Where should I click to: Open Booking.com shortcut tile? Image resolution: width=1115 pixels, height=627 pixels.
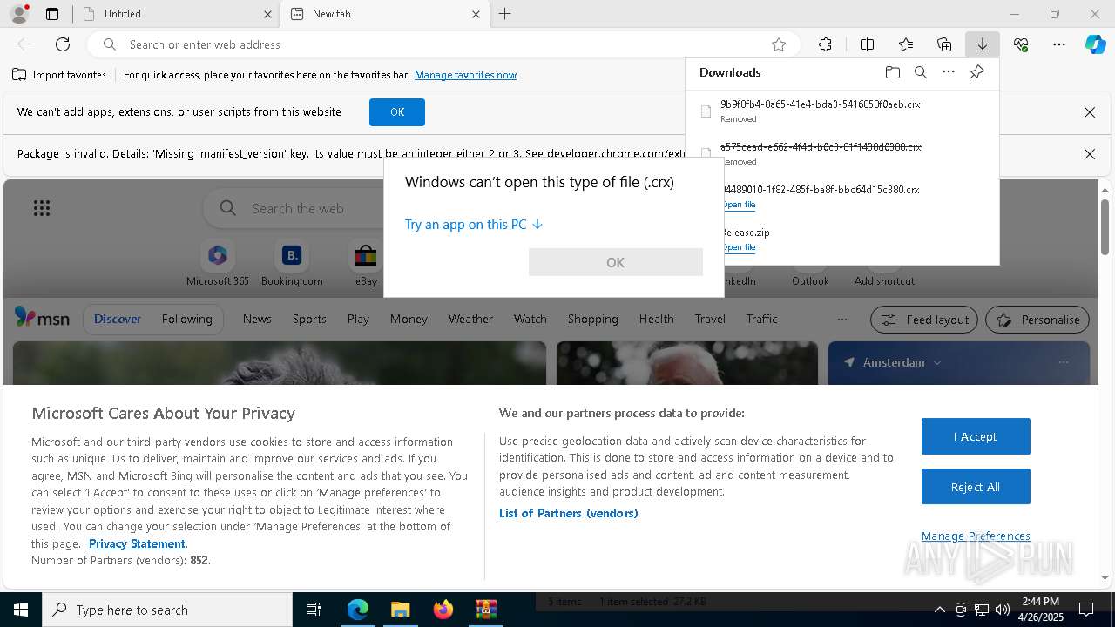tap(292, 264)
